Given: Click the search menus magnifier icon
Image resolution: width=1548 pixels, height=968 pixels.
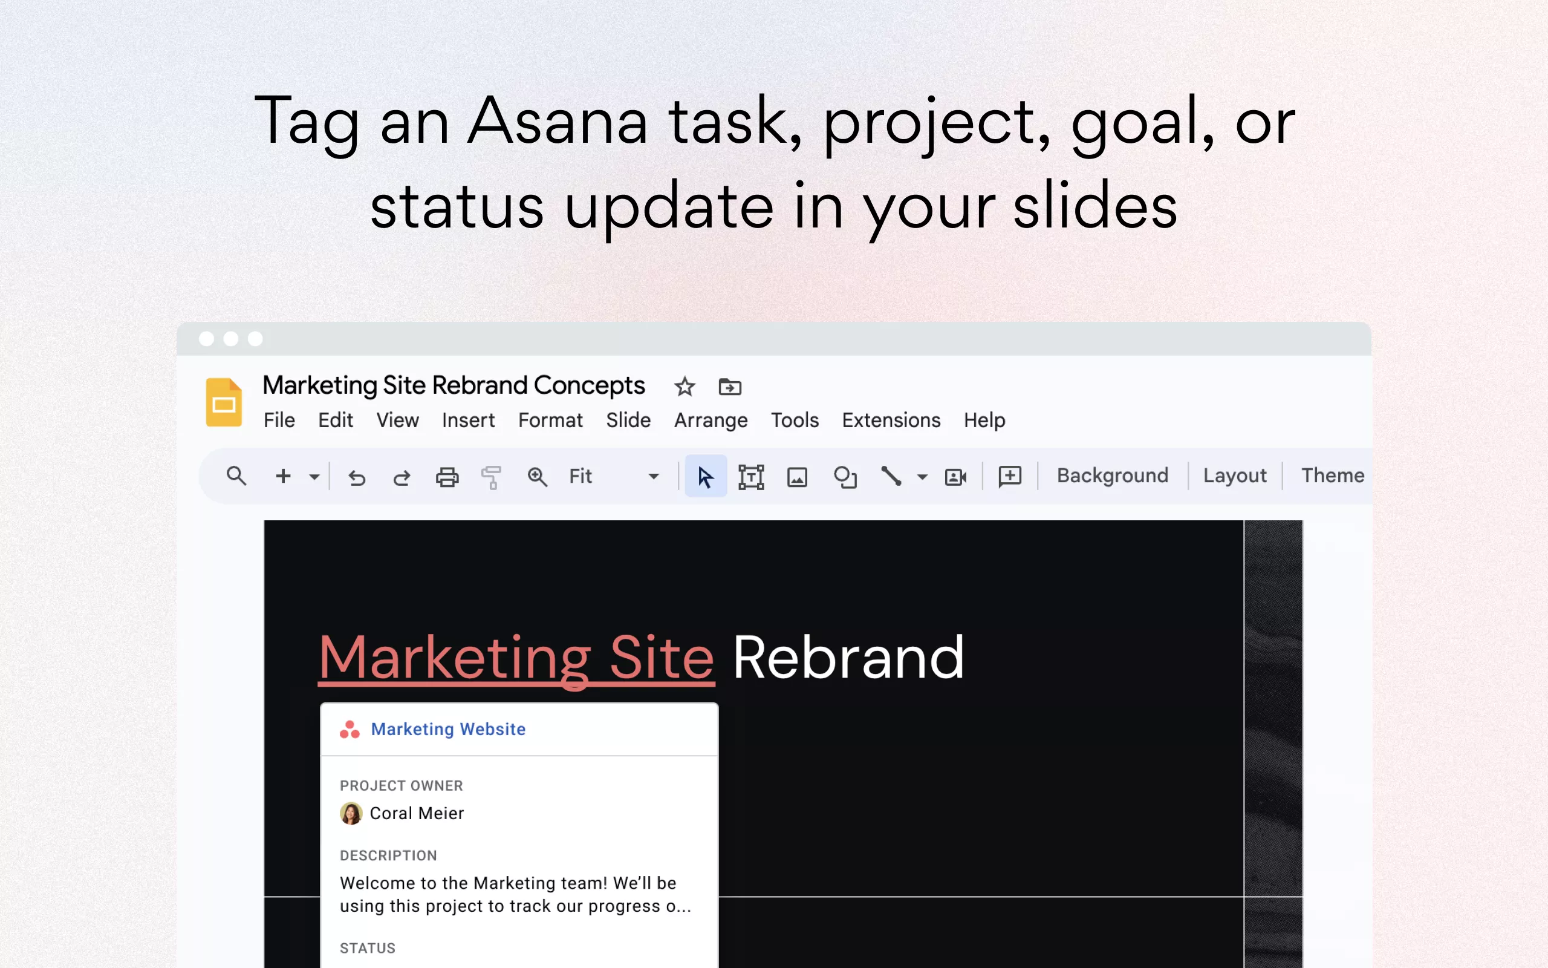Looking at the screenshot, I should click(x=236, y=476).
